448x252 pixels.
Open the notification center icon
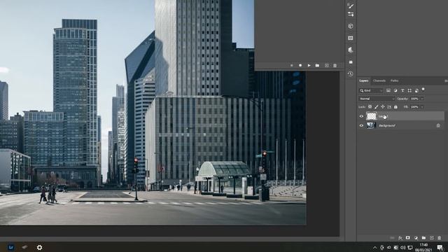pyautogui.click(x=440, y=247)
